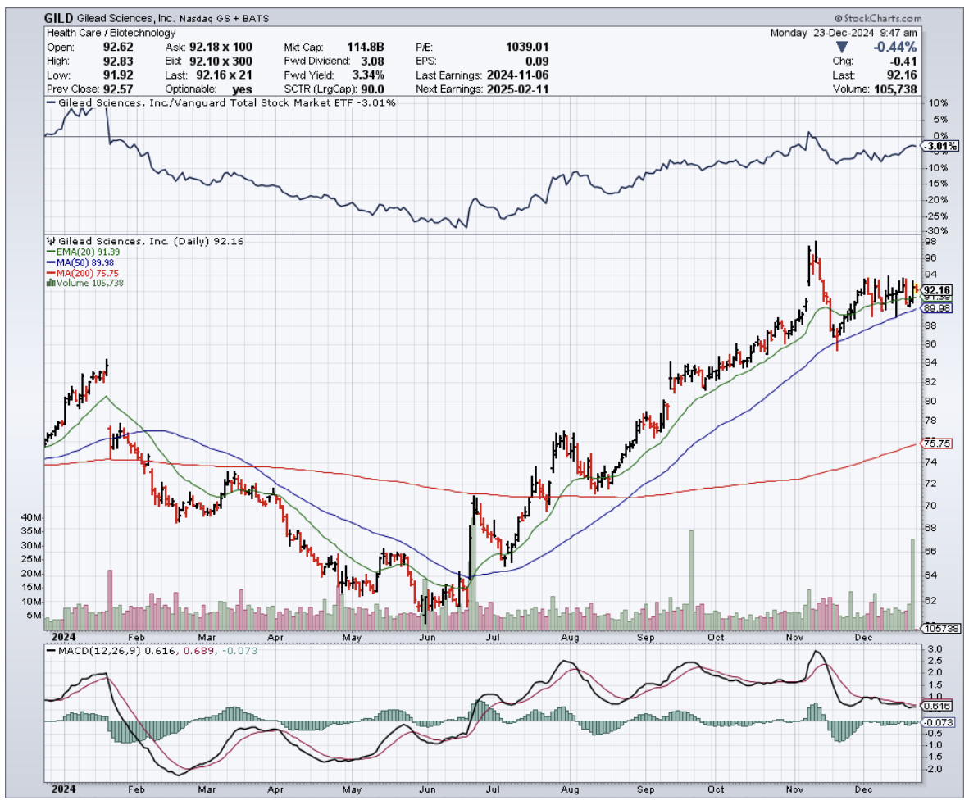Click the EMA(20) 91.39 legend entry
The image size is (969, 805).
point(84,252)
